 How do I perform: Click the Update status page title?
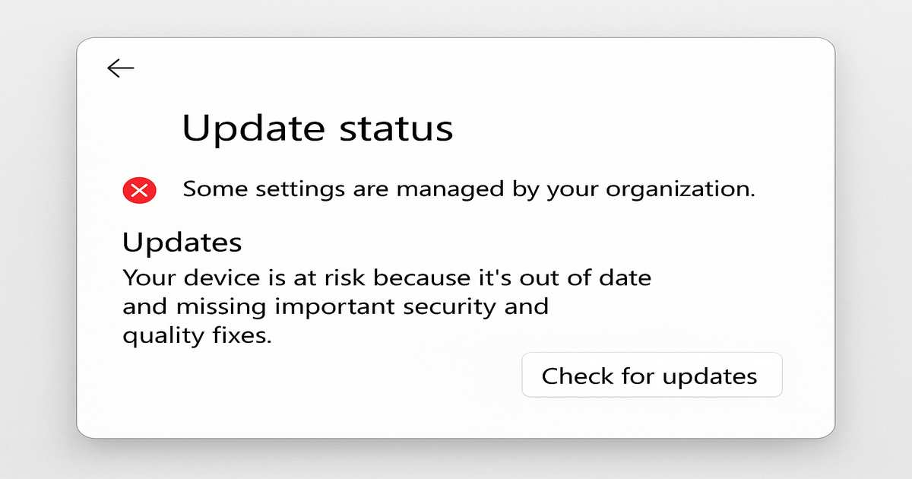317,128
